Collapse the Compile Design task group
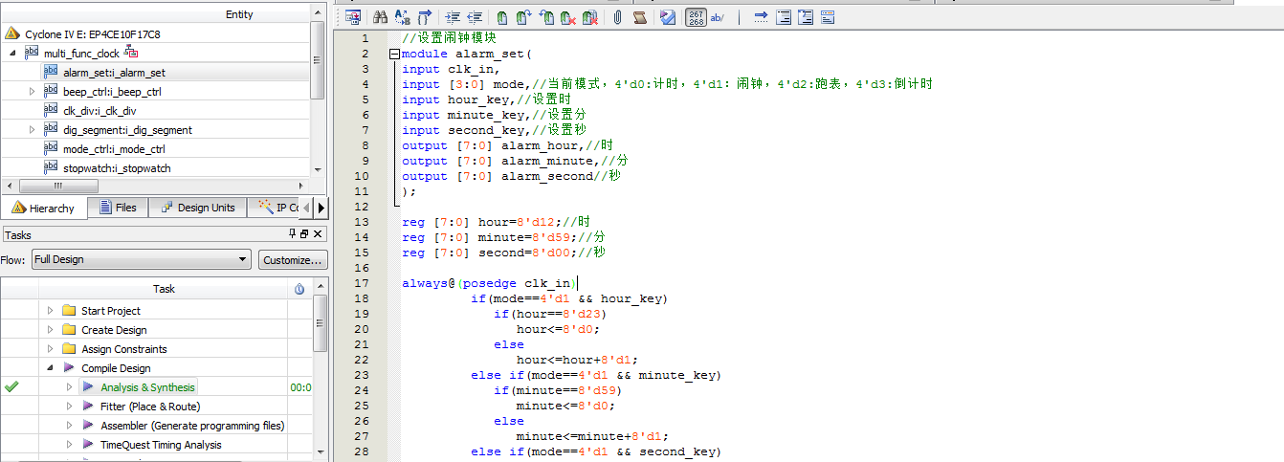1284x462 pixels. [51, 368]
